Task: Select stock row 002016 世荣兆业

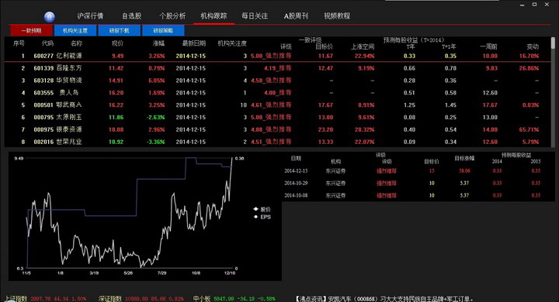Action: [x=277, y=142]
